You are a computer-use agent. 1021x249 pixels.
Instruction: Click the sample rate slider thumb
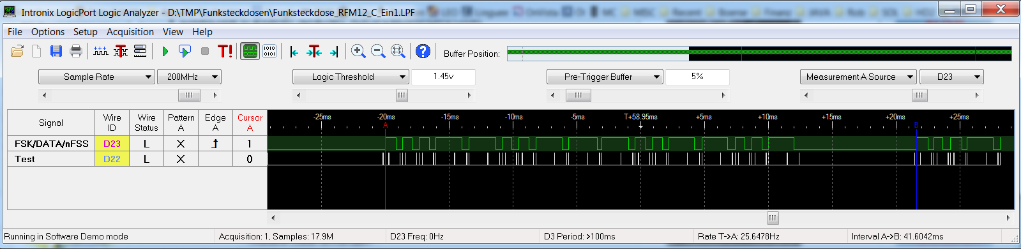pyautogui.click(x=189, y=95)
